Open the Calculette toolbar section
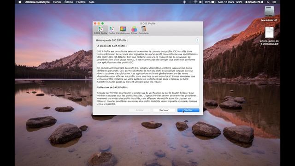 pyautogui.click(x=143, y=30)
